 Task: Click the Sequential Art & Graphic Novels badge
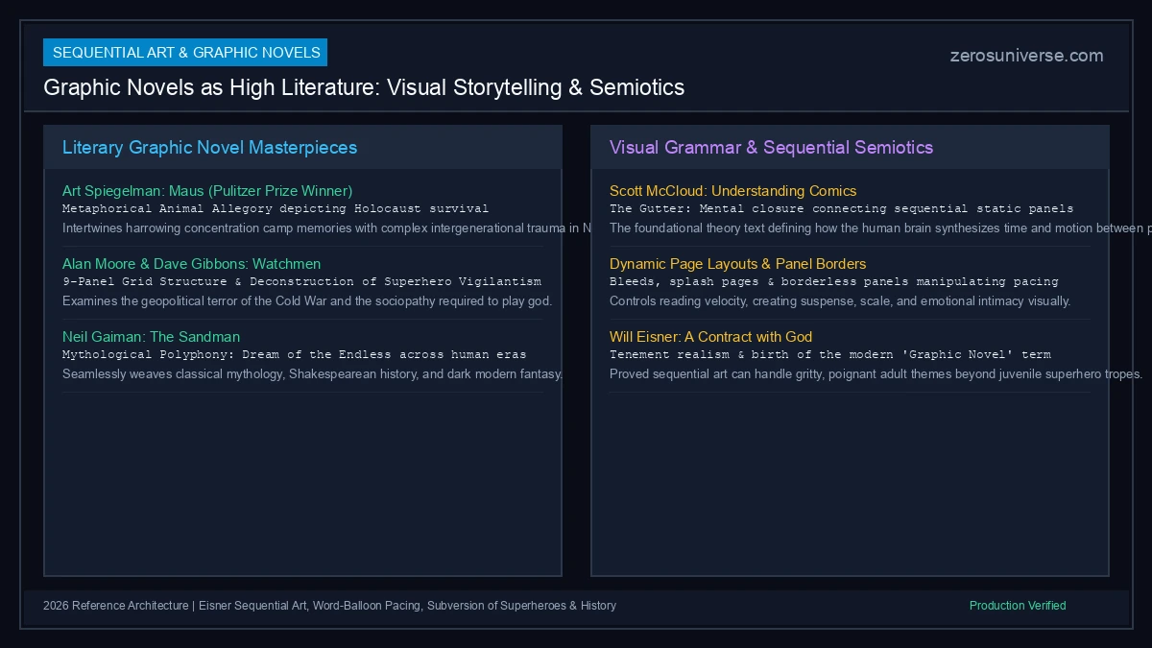point(185,52)
